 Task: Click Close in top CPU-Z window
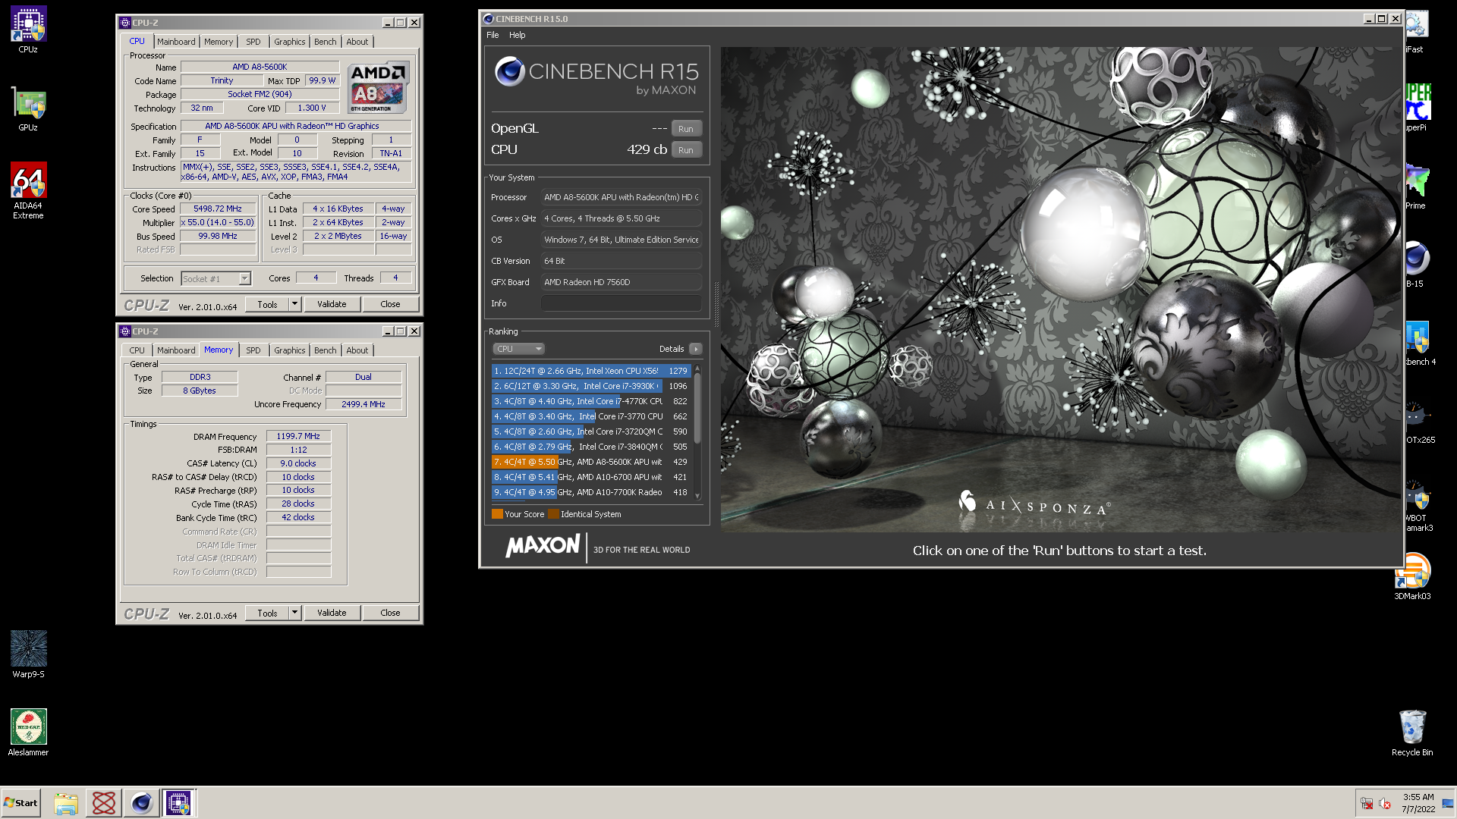pyautogui.click(x=390, y=304)
